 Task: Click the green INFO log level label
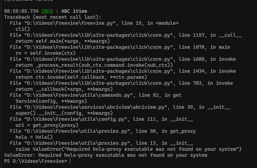coord(47,11)
